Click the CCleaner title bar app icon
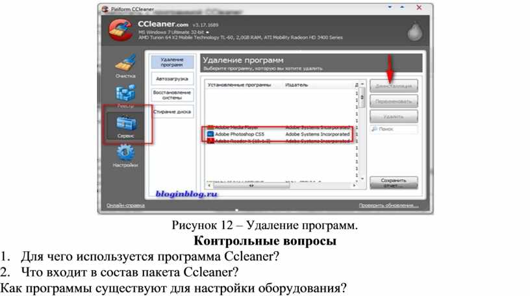Image resolution: width=530 pixels, height=296 pixels. click(x=105, y=9)
